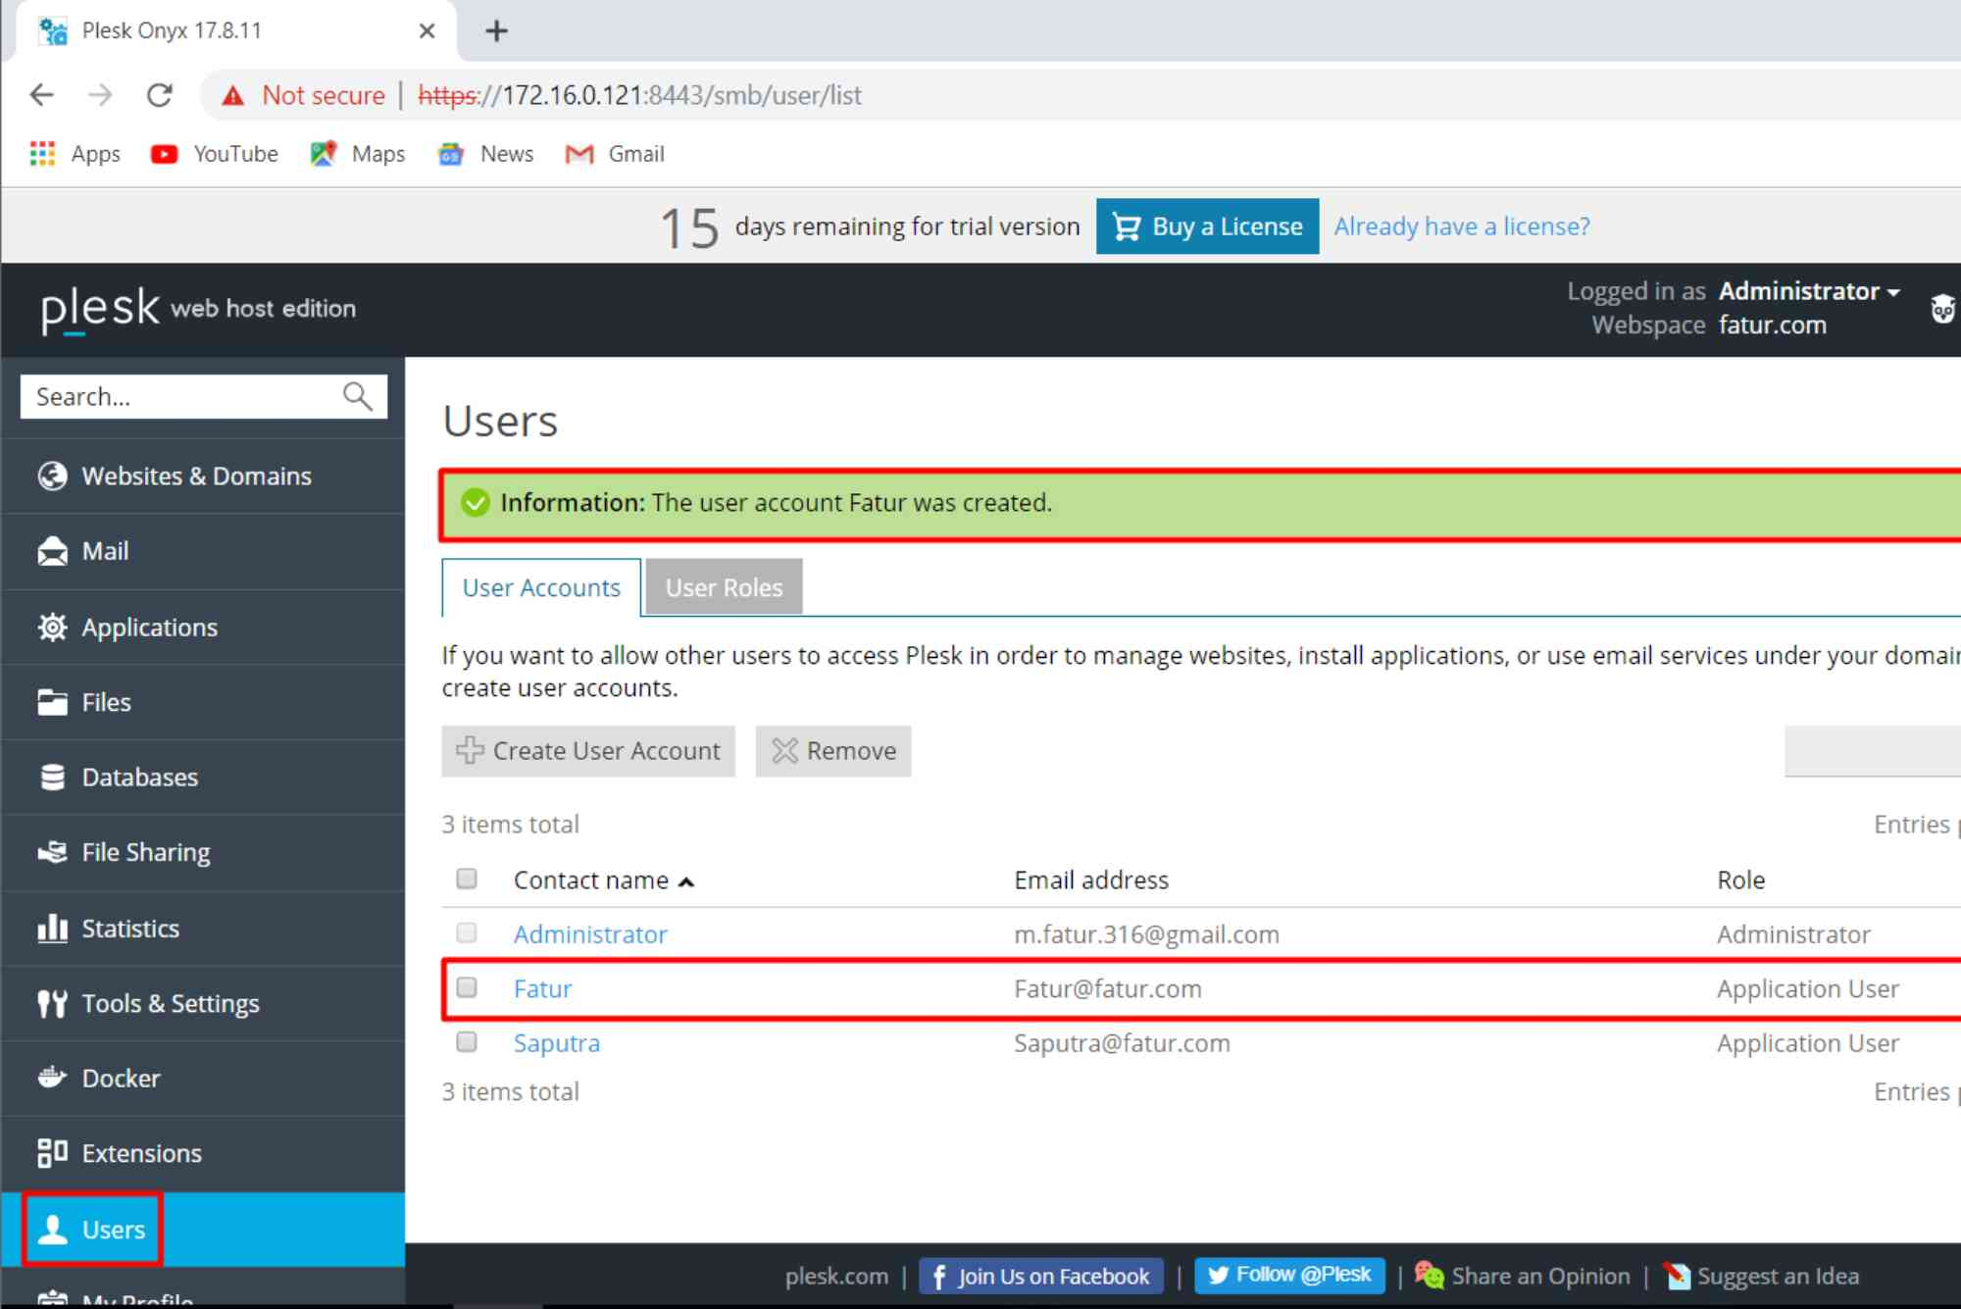Check the checkbox next to Fatur
1961x1309 pixels.
467,987
